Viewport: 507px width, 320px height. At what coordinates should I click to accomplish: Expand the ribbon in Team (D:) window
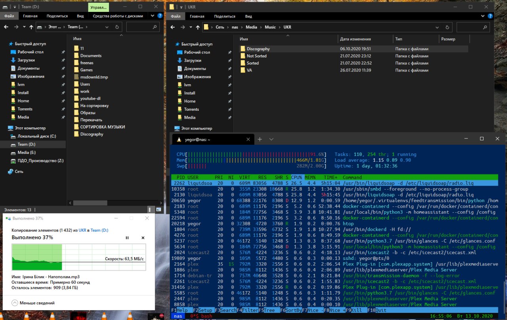(x=152, y=16)
